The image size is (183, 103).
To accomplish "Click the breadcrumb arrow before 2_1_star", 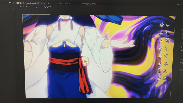I will [x=41, y=7].
